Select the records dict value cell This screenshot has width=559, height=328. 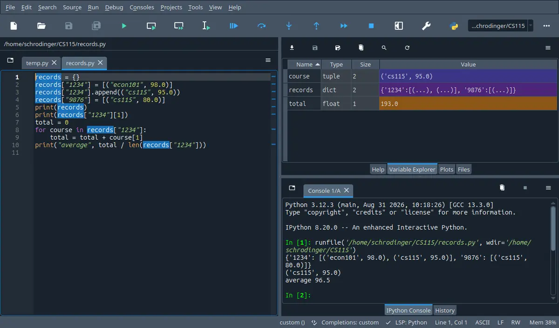(x=468, y=90)
